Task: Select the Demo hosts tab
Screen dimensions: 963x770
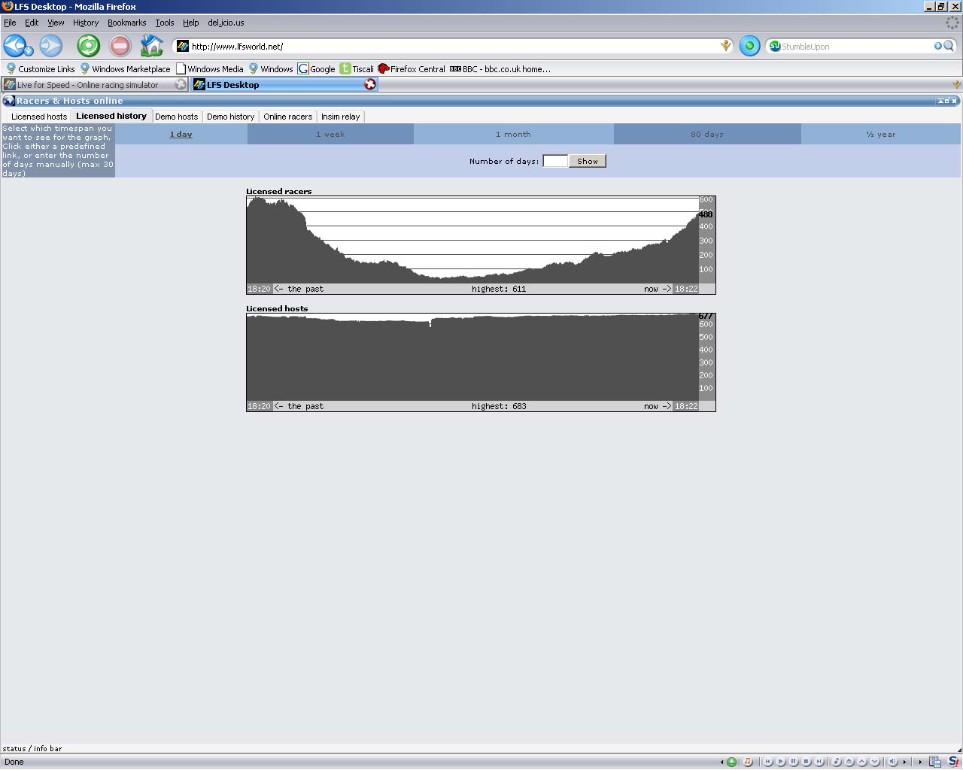Action: pos(177,117)
